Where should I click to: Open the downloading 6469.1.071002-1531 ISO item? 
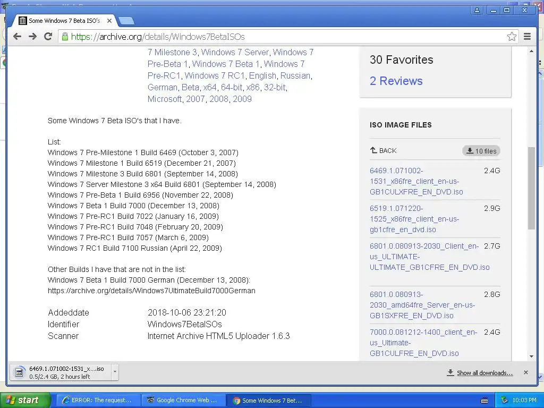coord(61,372)
